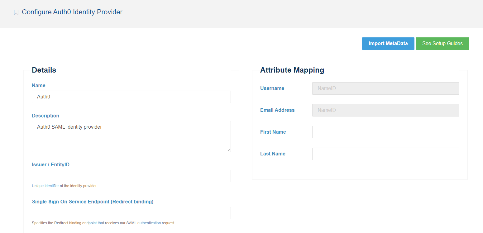Click the First Name label

pos(273,132)
